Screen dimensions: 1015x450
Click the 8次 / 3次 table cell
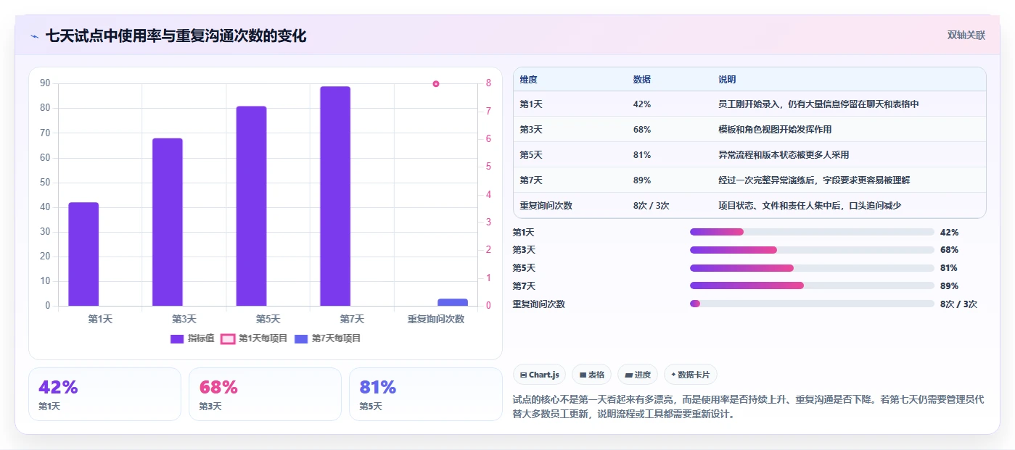651,206
